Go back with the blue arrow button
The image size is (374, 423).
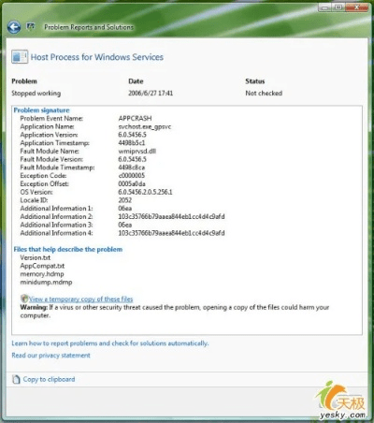point(14,27)
